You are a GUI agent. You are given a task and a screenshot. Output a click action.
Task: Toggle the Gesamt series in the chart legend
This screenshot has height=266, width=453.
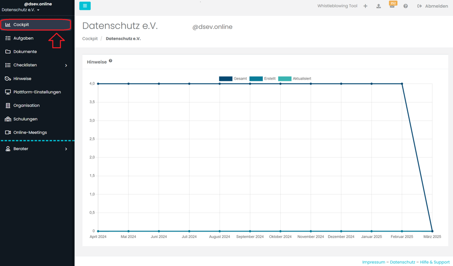click(233, 79)
